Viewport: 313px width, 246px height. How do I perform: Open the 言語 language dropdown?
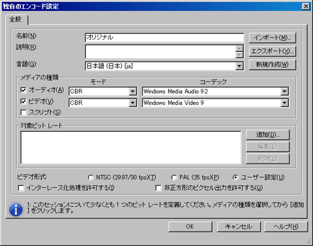[239, 66]
